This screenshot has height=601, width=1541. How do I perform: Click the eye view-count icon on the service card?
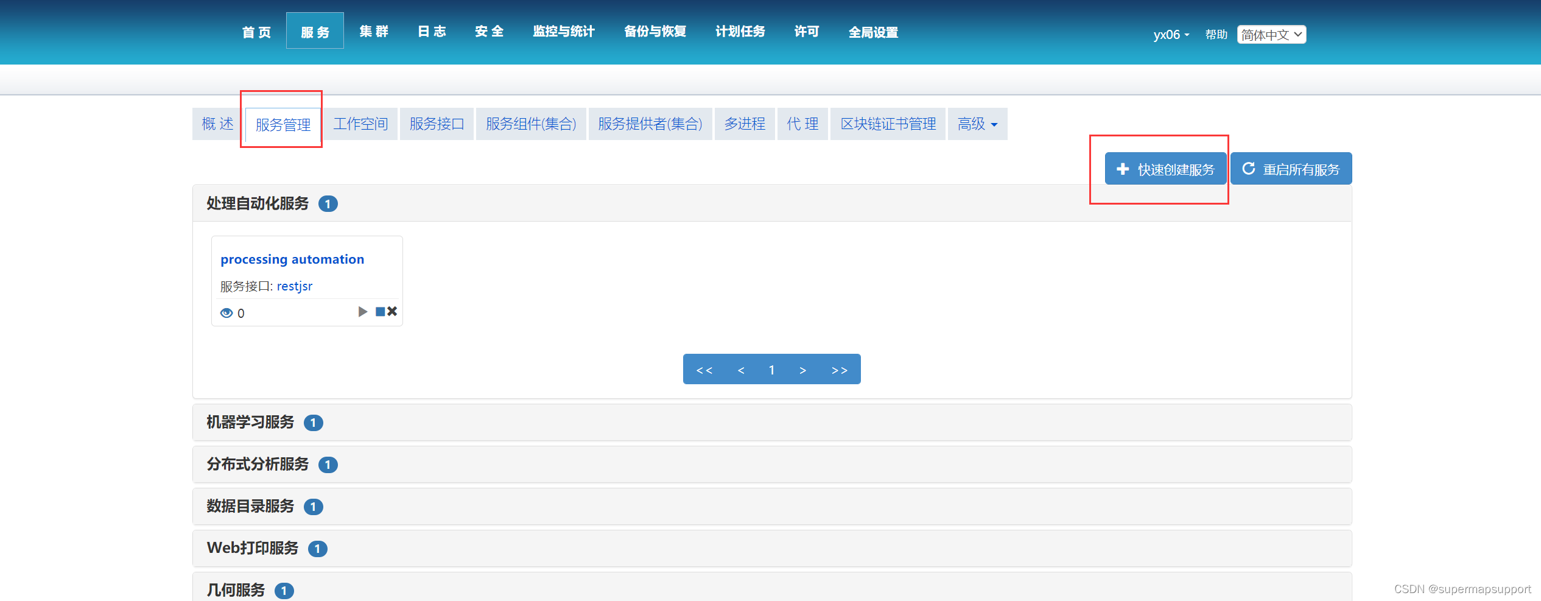pos(226,313)
